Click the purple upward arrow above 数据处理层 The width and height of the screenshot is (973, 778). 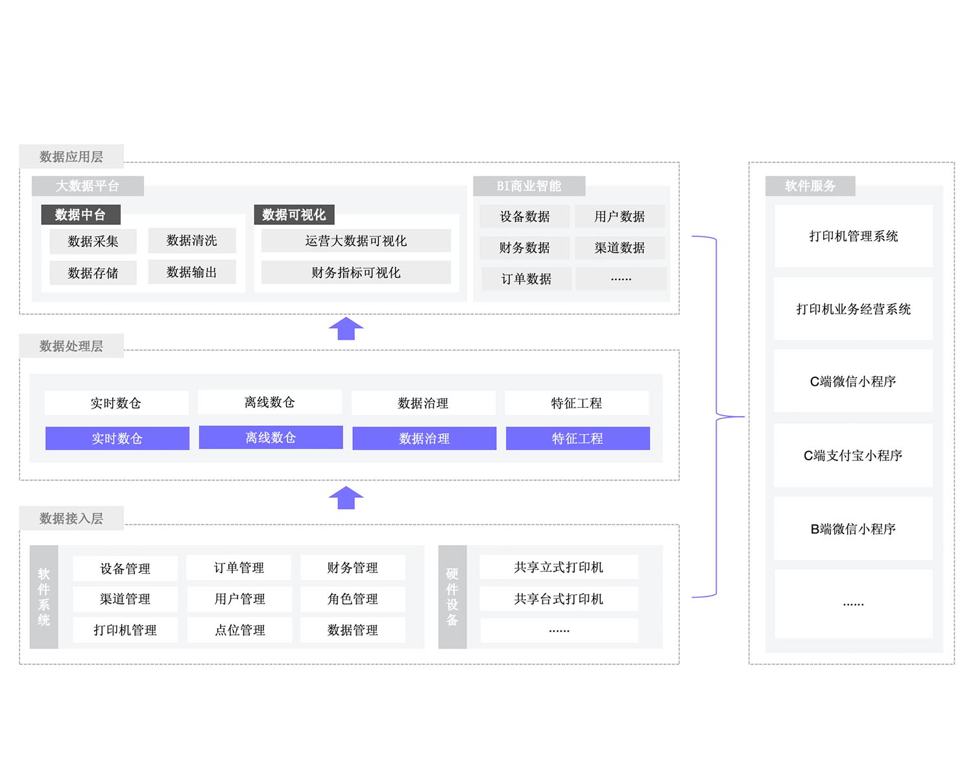pyautogui.click(x=346, y=327)
